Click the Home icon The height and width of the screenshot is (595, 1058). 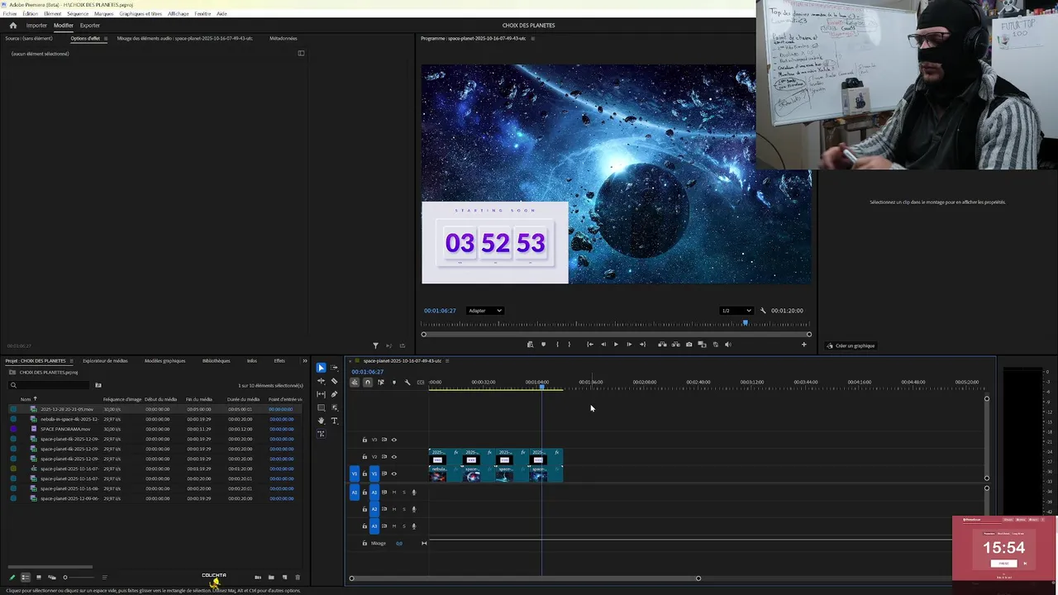coord(12,26)
